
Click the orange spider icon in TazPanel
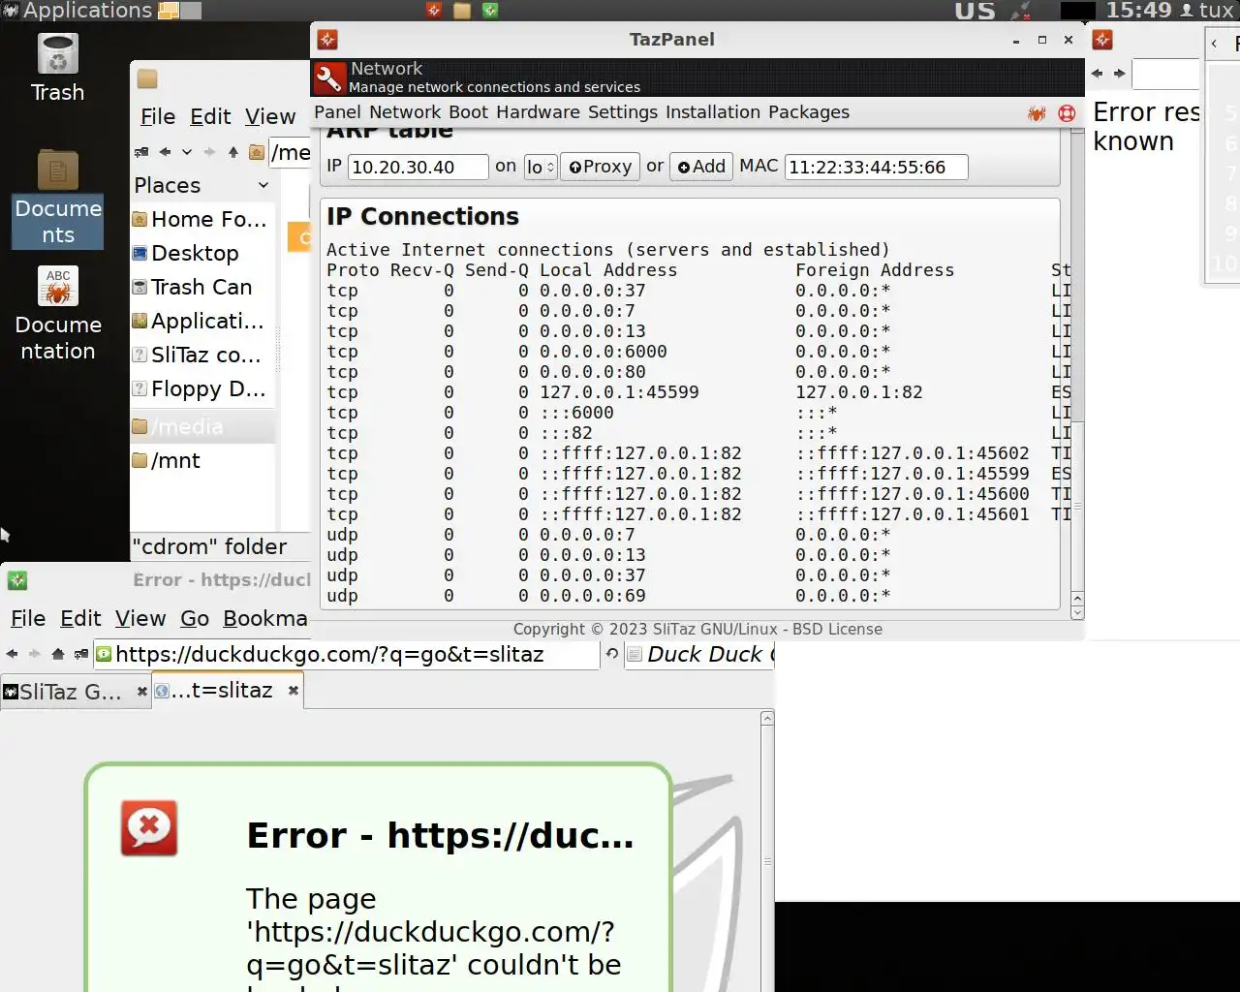[1037, 113]
